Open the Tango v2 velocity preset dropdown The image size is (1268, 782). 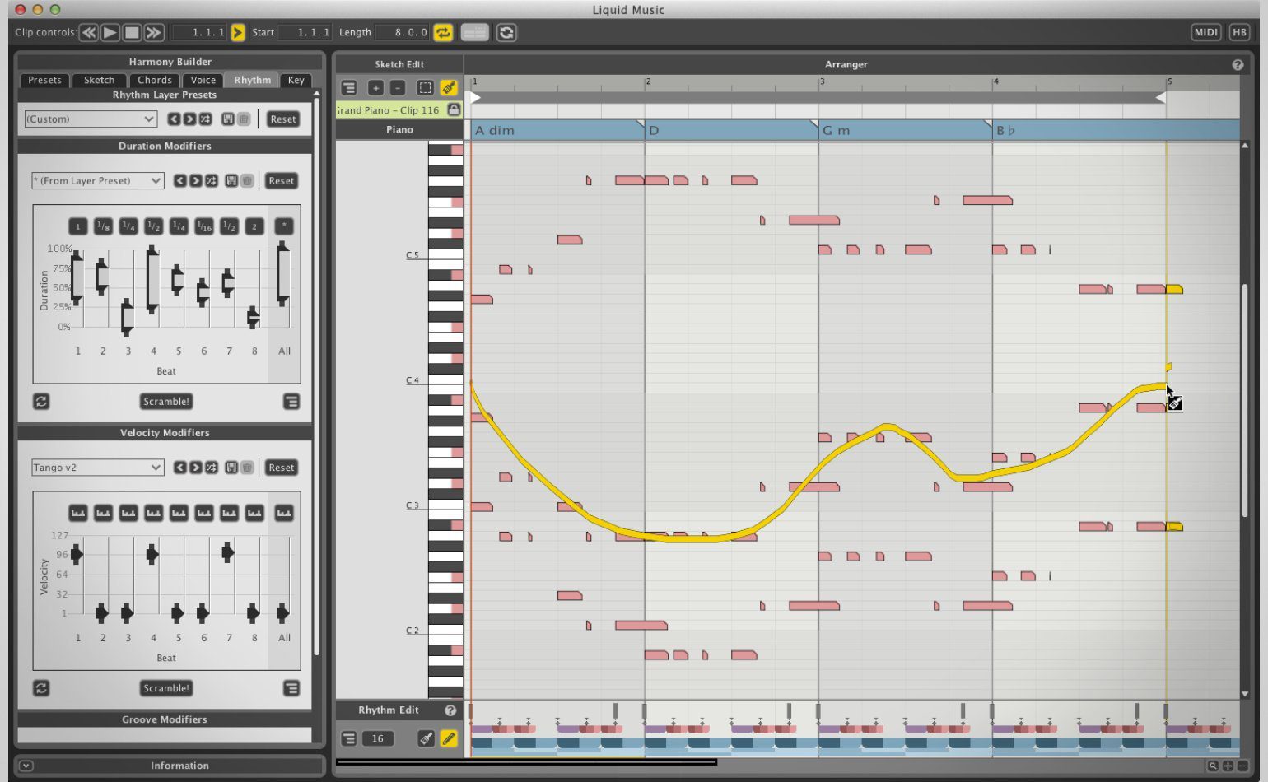[x=97, y=468]
